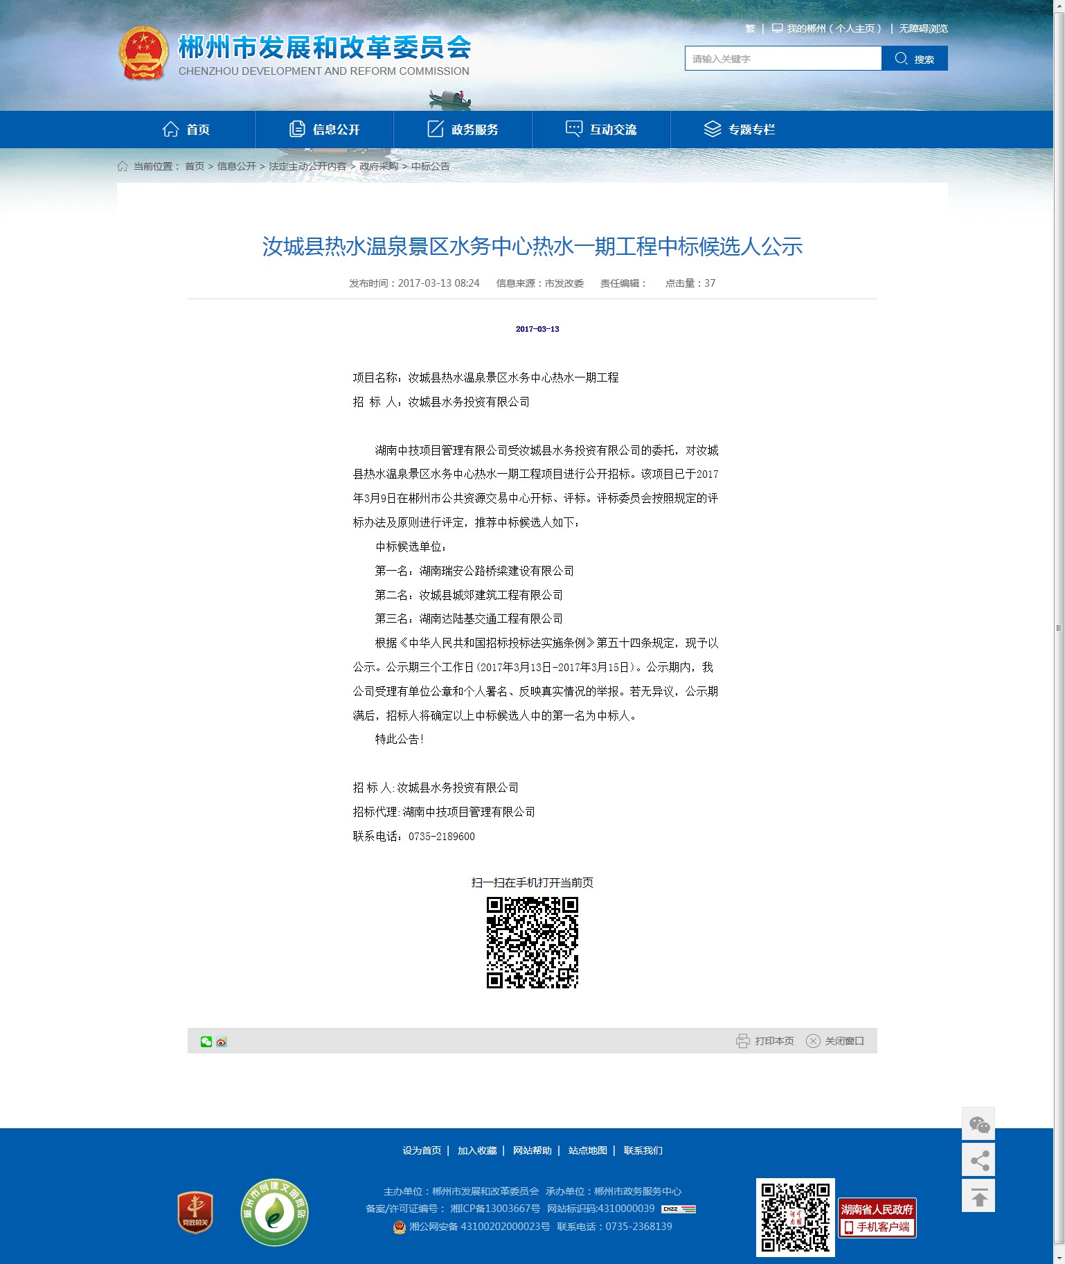The width and height of the screenshot is (1065, 1264).
Task: Click the back-to-top arrow icon
Action: [978, 1196]
